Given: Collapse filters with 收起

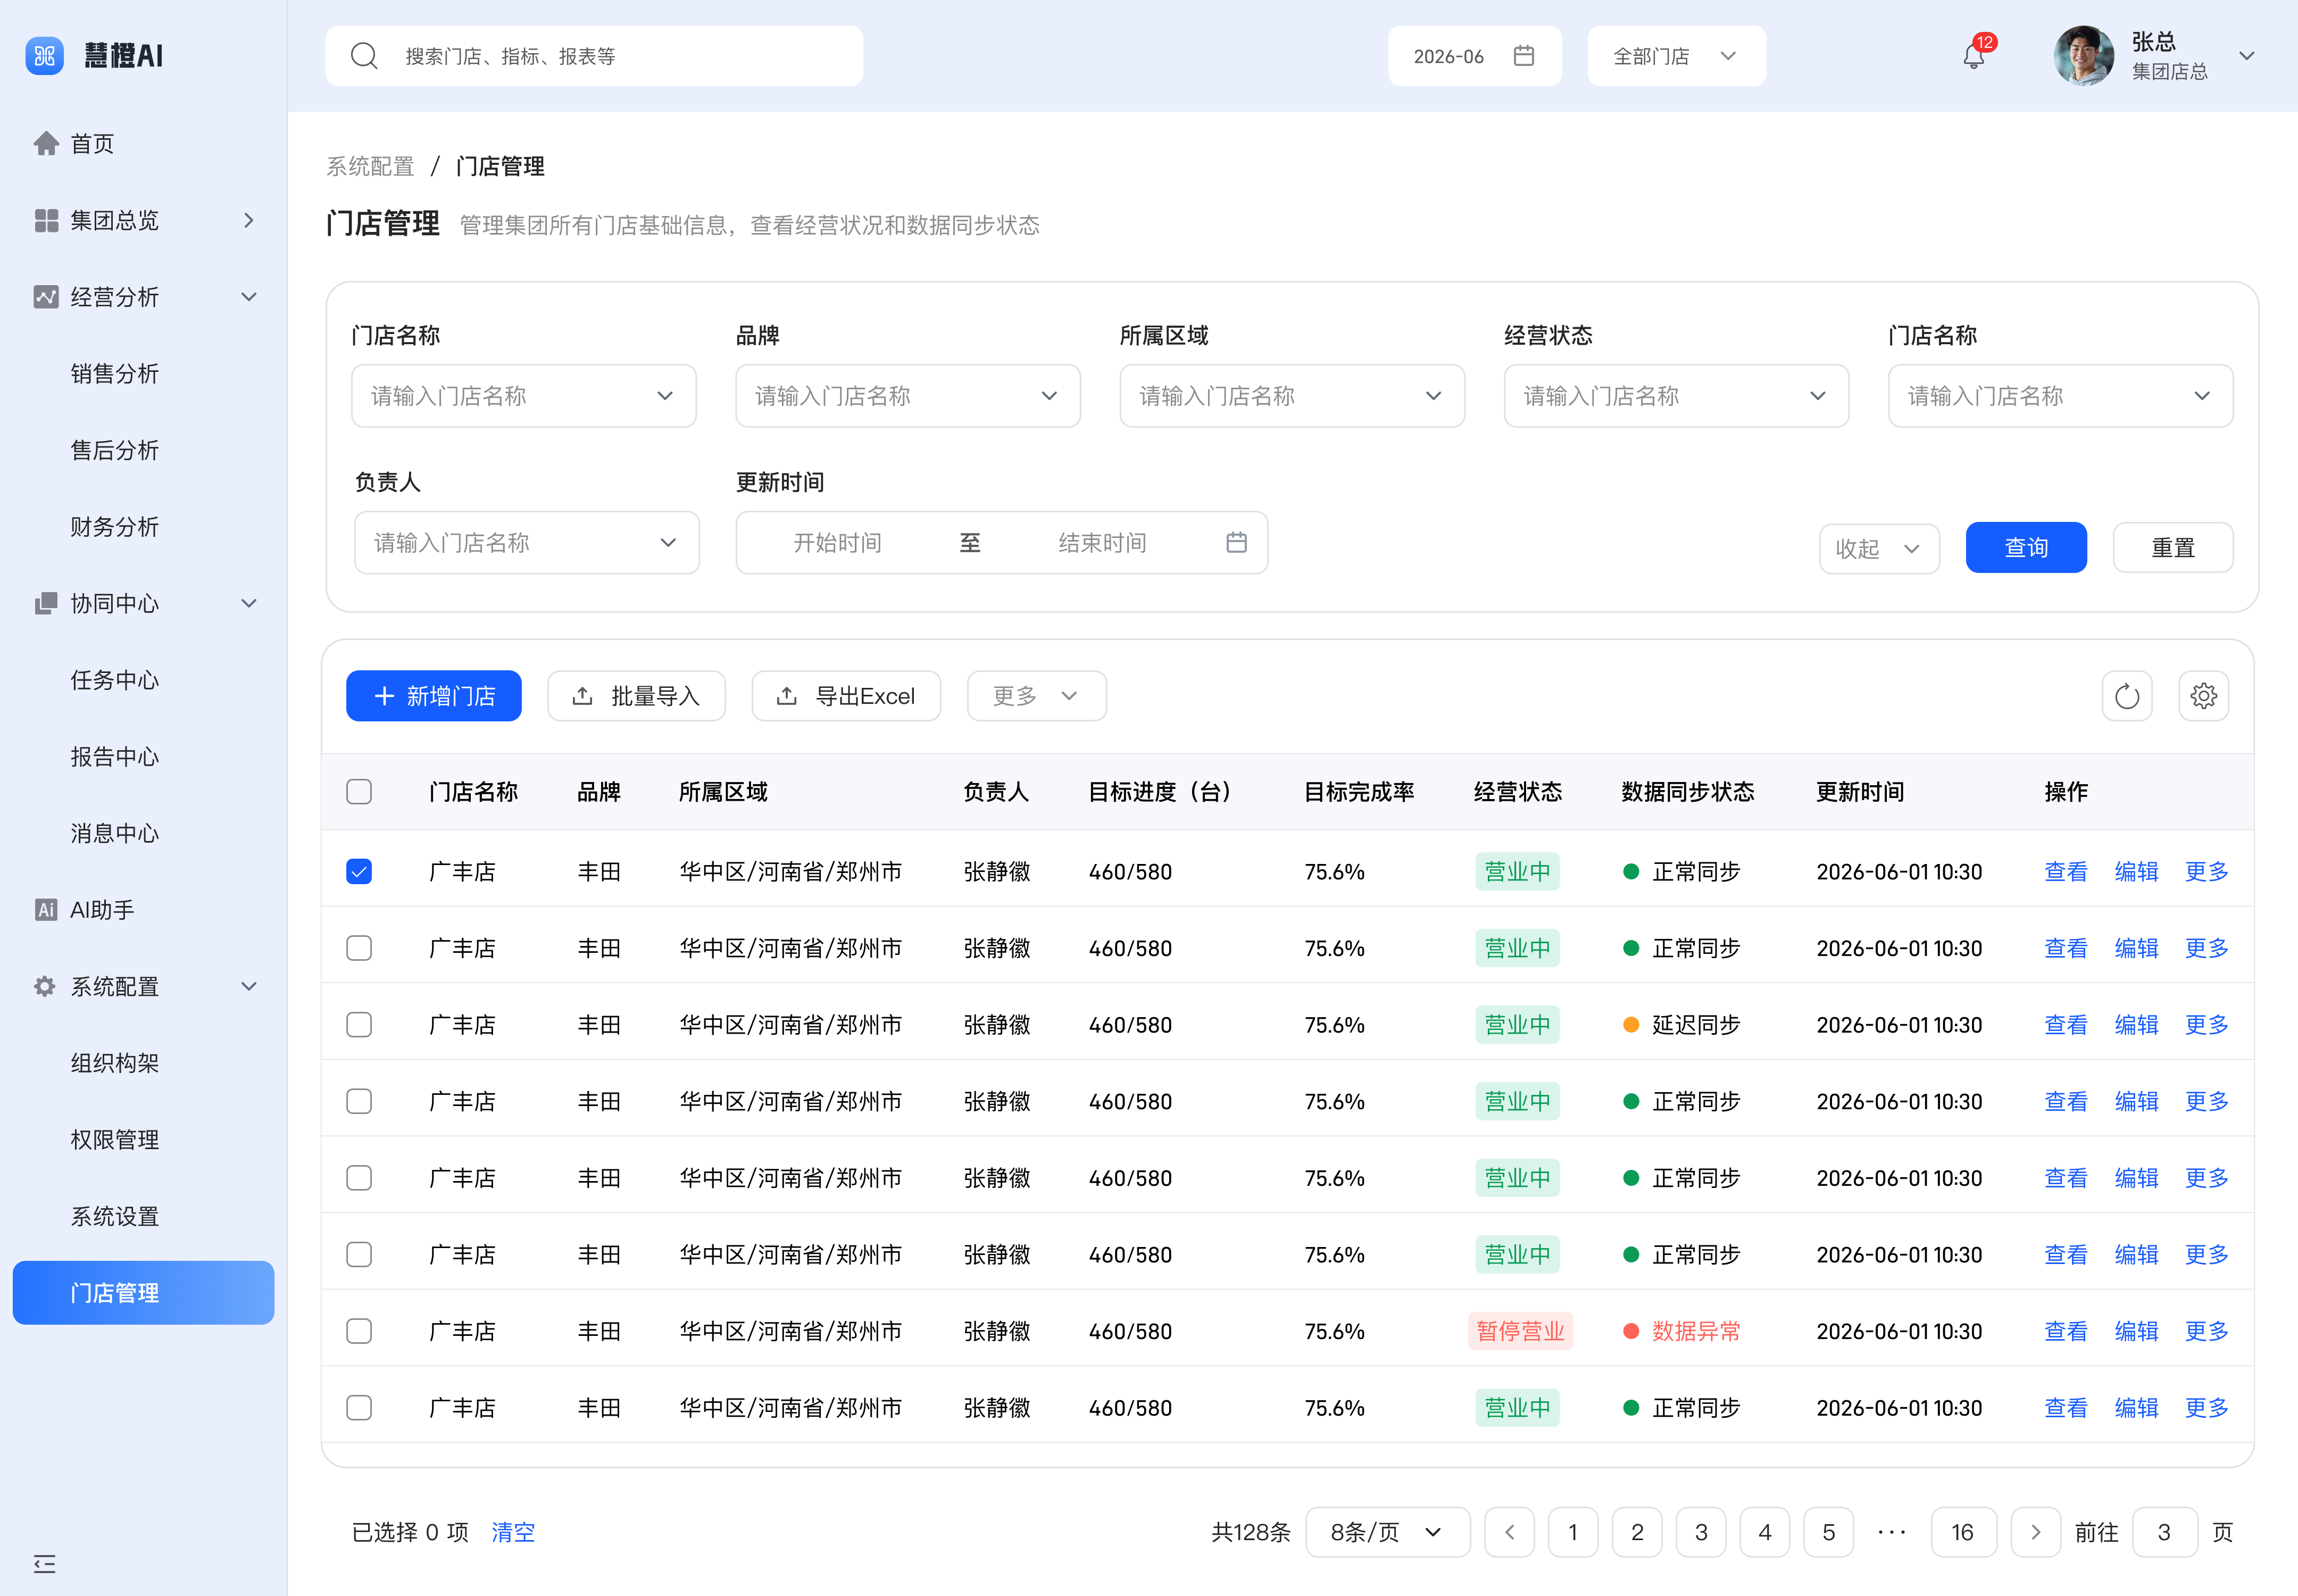Looking at the screenshot, I should [x=1879, y=548].
